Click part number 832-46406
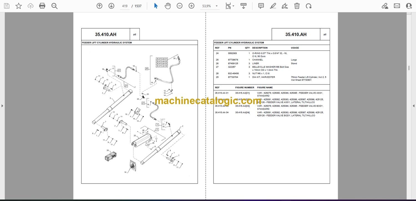 (233, 74)
